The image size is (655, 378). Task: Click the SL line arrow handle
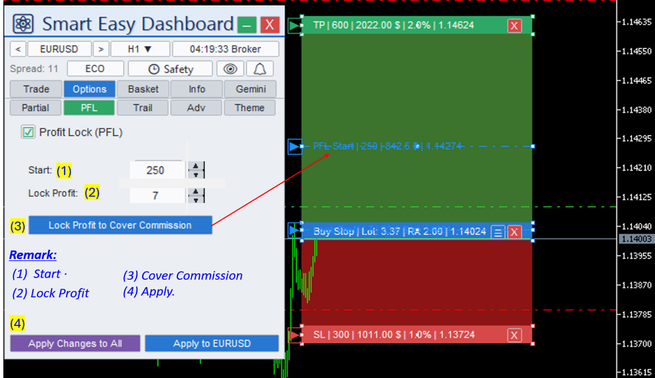[x=295, y=335]
